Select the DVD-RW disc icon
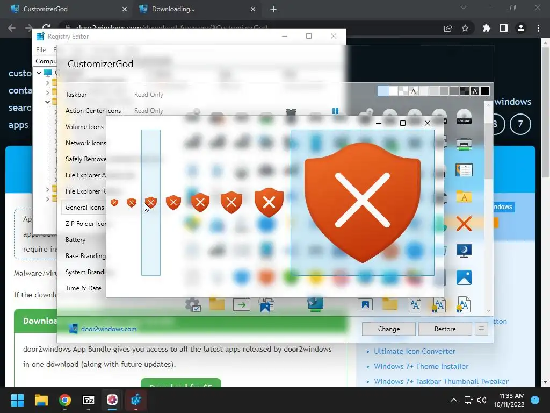Screen dimensions: 550x413 464,116
